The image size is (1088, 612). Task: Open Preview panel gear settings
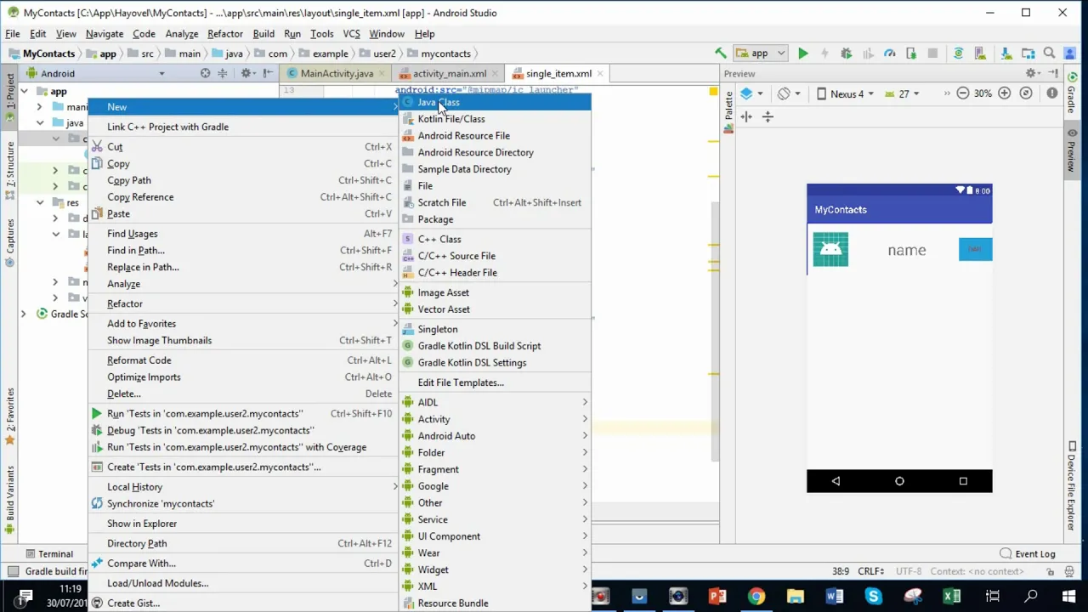tap(1033, 73)
